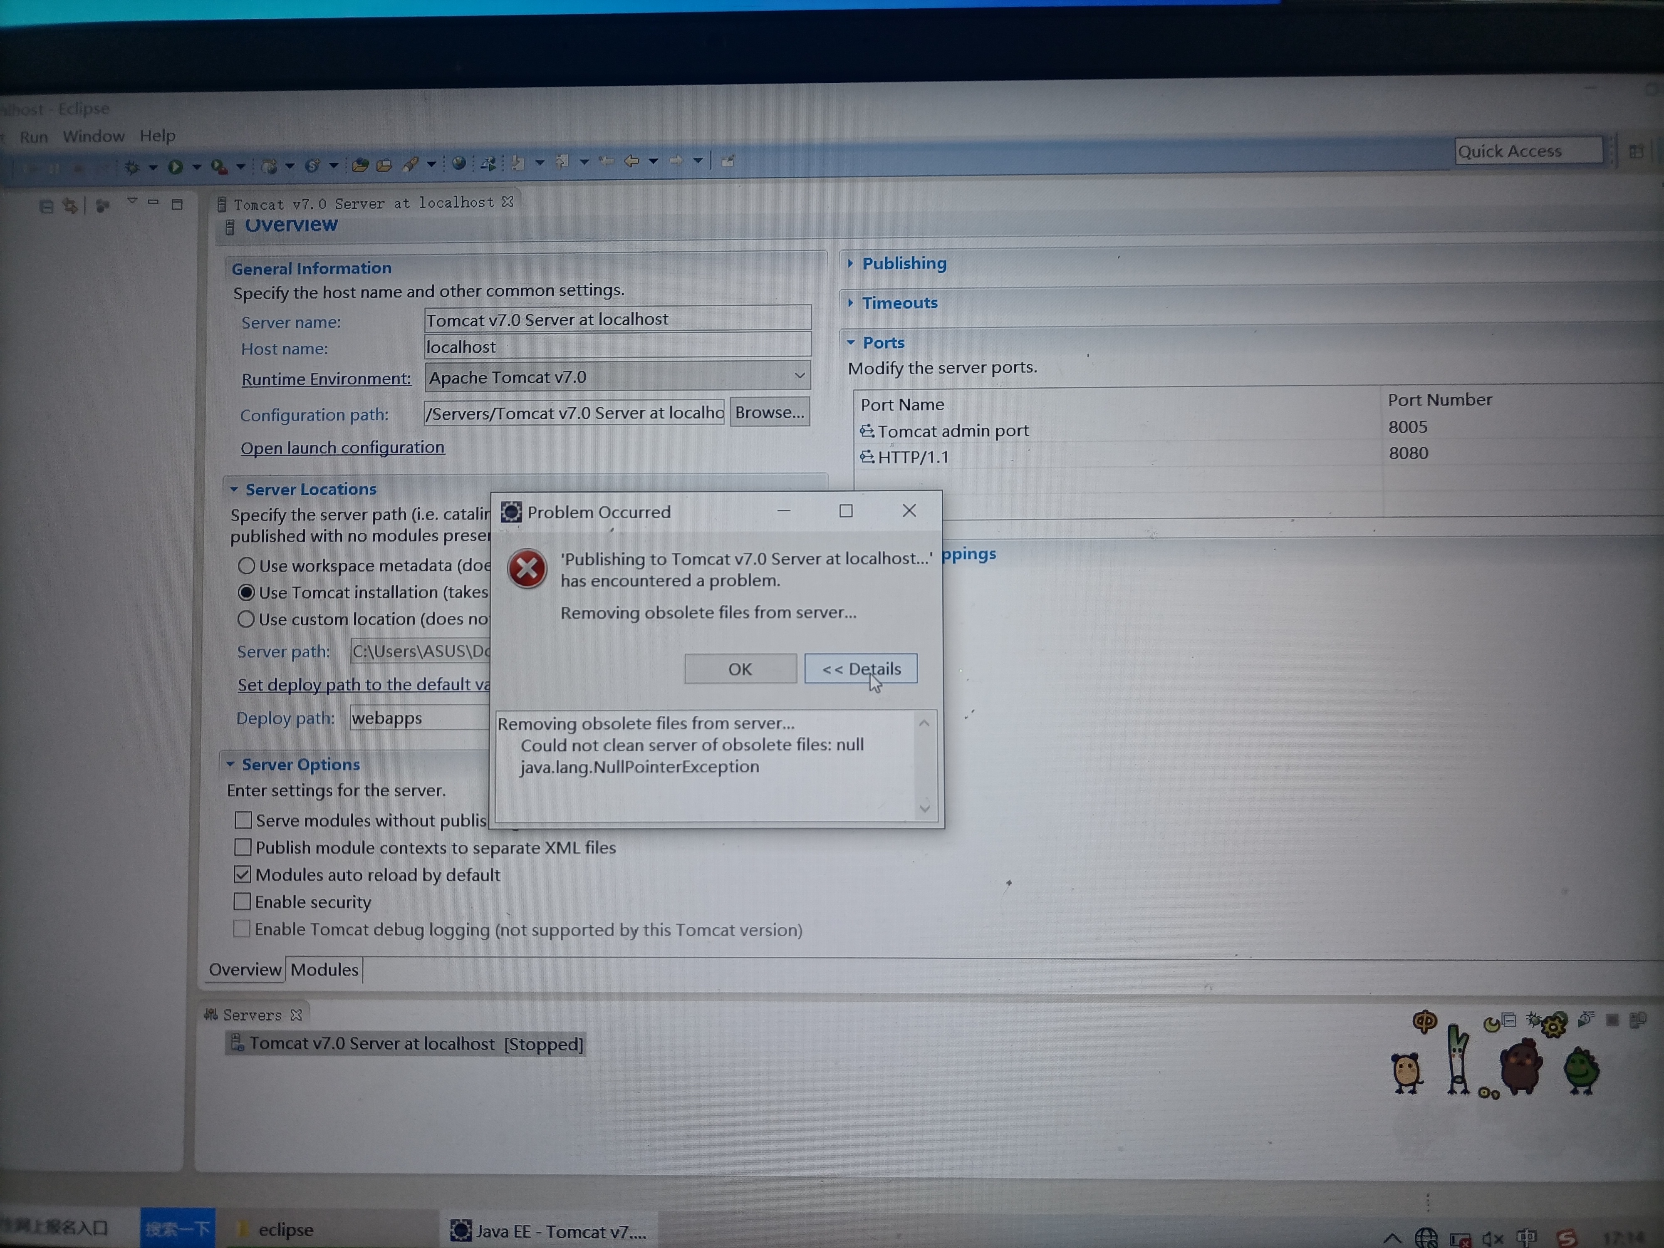This screenshot has width=1664, height=1248.
Task: Click the Last Edit Location arrow icon
Action: (607, 161)
